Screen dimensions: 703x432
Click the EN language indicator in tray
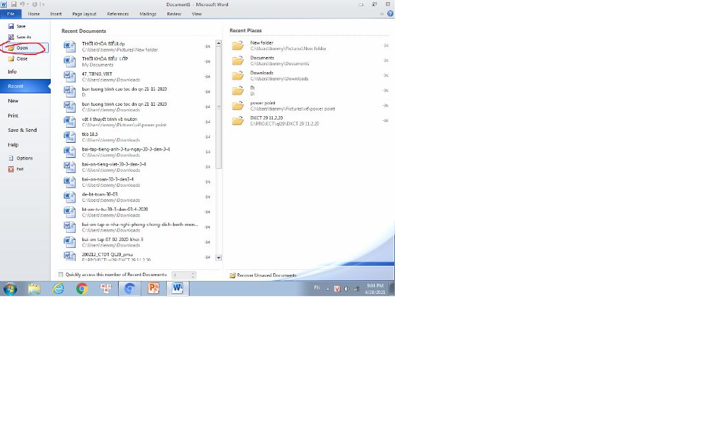317,288
